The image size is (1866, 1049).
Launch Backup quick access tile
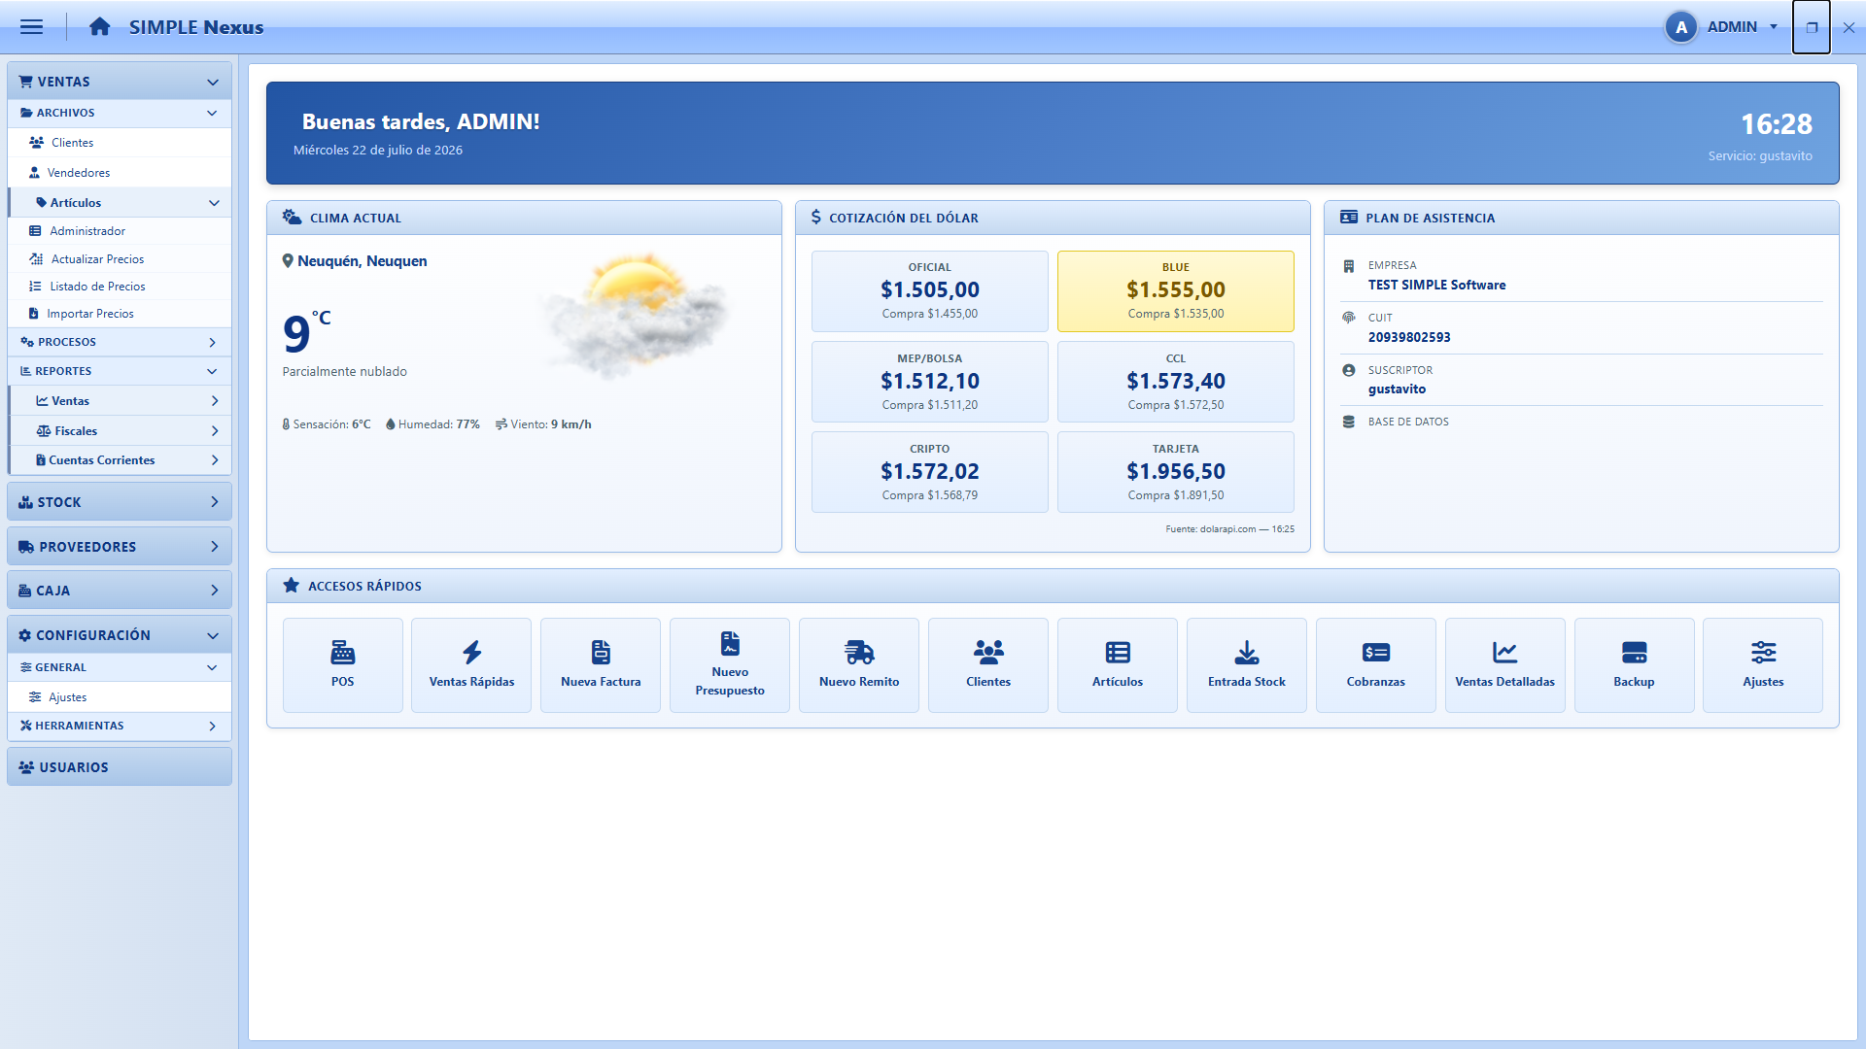(x=1635, y=665)
